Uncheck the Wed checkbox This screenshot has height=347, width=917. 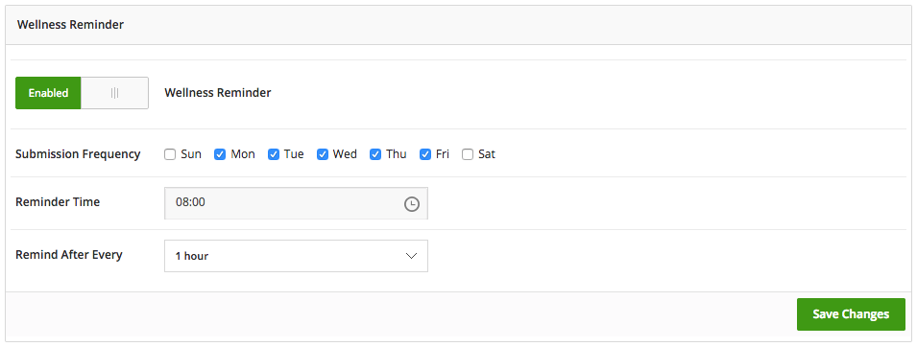(x=323, y=154)
